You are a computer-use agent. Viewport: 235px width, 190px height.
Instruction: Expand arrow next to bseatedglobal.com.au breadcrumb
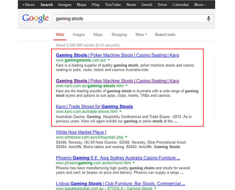click(x=155, y=188)
